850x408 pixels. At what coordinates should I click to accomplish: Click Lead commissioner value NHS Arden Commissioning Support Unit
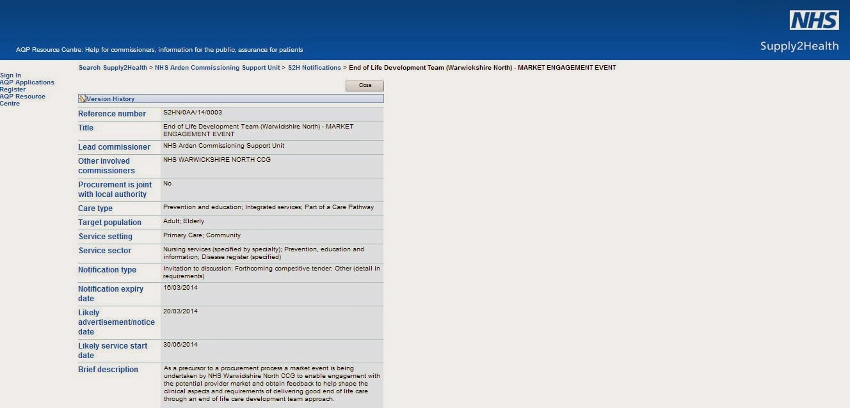tap(224, 146)
